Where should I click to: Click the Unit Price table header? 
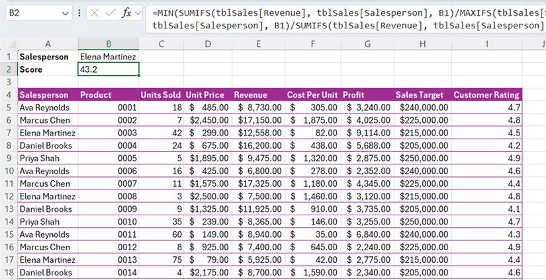click(x=208, y=95)
